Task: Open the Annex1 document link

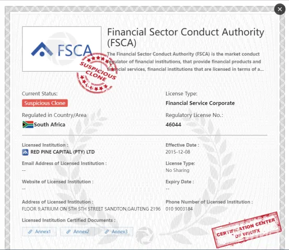Action: tap(39, 232)
